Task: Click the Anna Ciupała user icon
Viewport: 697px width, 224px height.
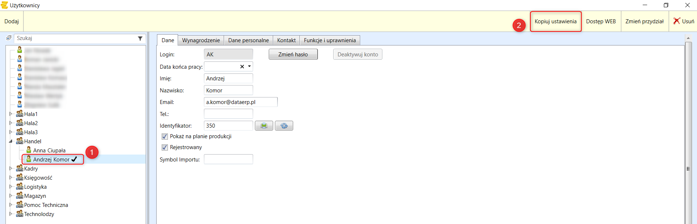Action: [x=29, y=150]
